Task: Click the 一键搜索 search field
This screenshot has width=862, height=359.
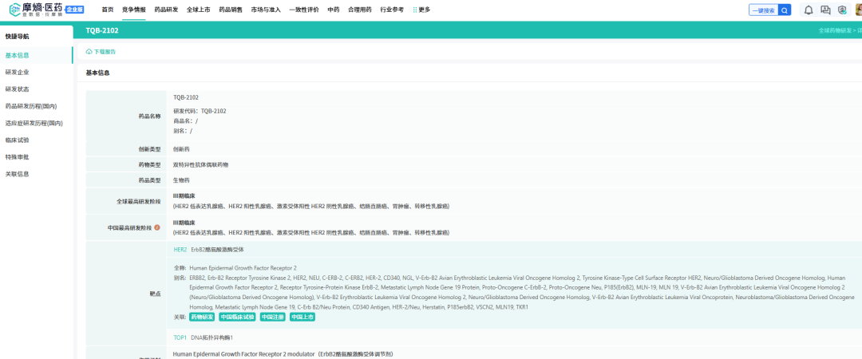Action: tap(764, 10)
